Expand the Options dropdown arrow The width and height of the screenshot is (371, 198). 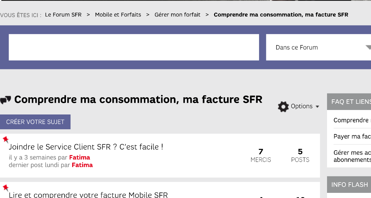tap(317, 107)
